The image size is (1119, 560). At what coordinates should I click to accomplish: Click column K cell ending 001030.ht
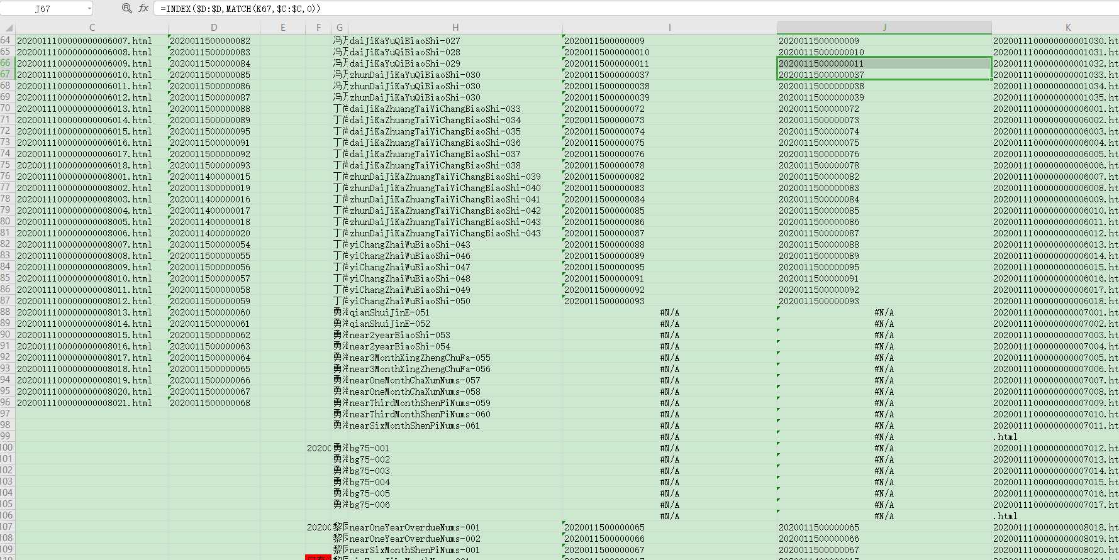(x=1055, y=41)
